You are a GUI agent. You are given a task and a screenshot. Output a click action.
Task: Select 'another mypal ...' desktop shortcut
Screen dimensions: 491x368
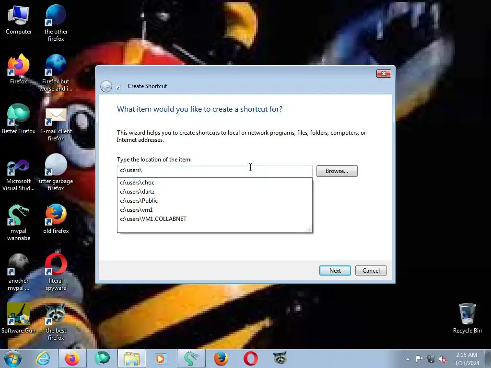[x=19, y=272]
